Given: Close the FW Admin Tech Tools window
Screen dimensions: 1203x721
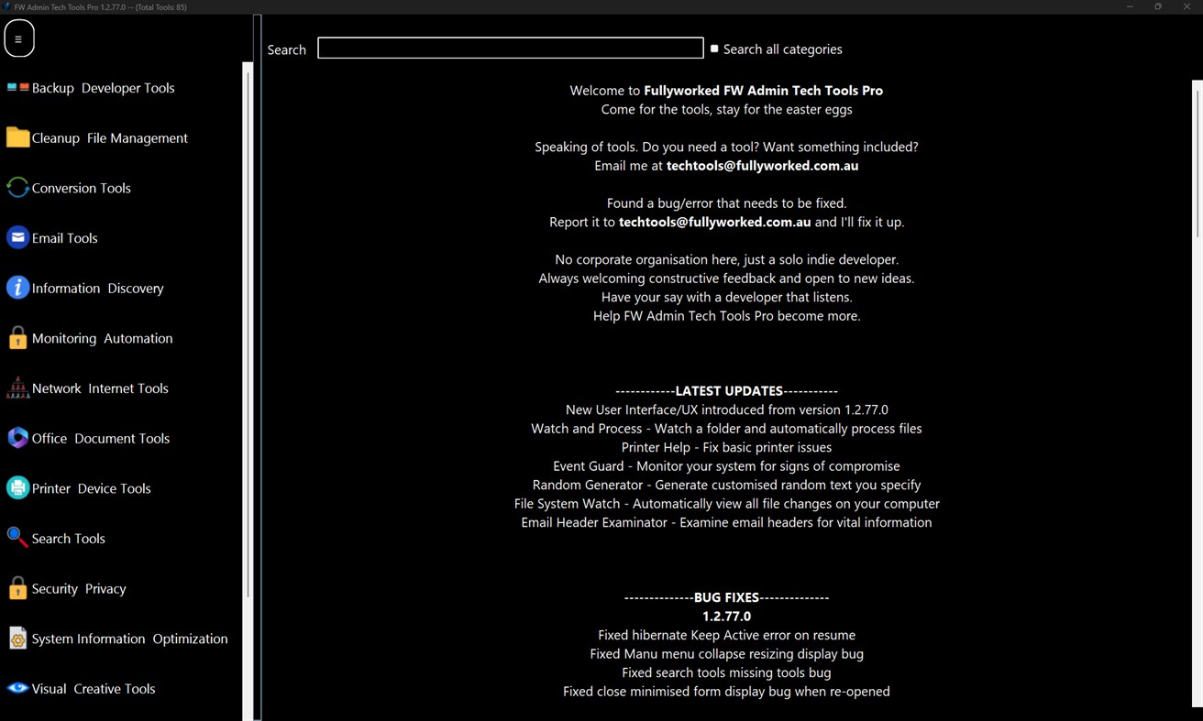Looking at the screenshot, I should [x=1186, y=6].
